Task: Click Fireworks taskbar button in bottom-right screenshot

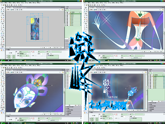Action: tap(113, 123)
